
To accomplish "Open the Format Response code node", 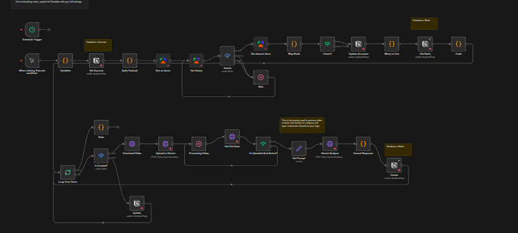I will pyautogui.click(x=363, y=144).
